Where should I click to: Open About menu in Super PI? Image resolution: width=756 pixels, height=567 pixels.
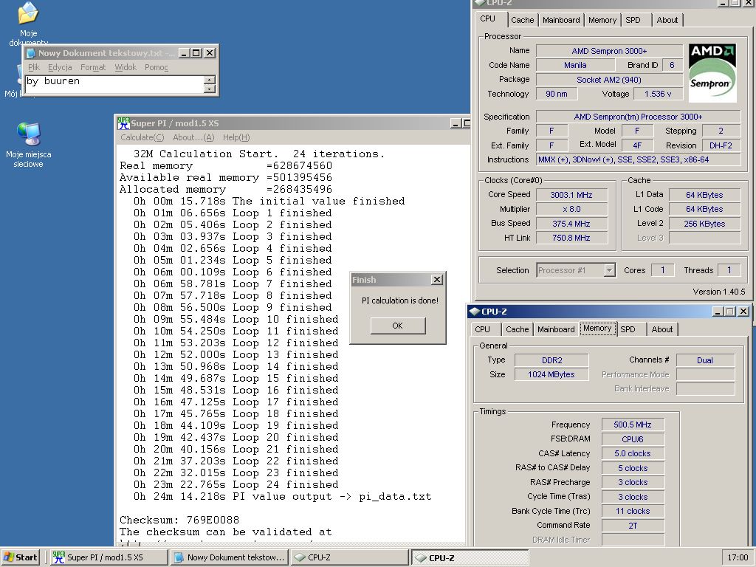point(193,137)
